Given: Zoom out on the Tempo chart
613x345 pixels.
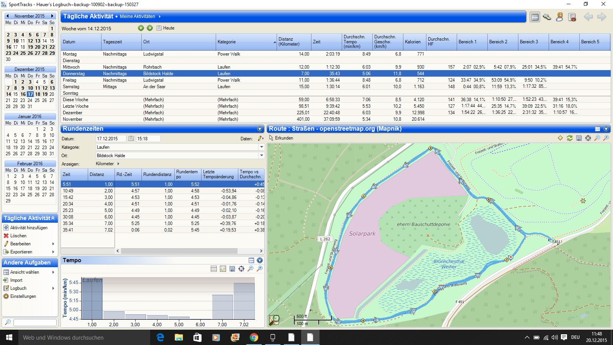Looking at the screenshot, I should pos(251,269).
